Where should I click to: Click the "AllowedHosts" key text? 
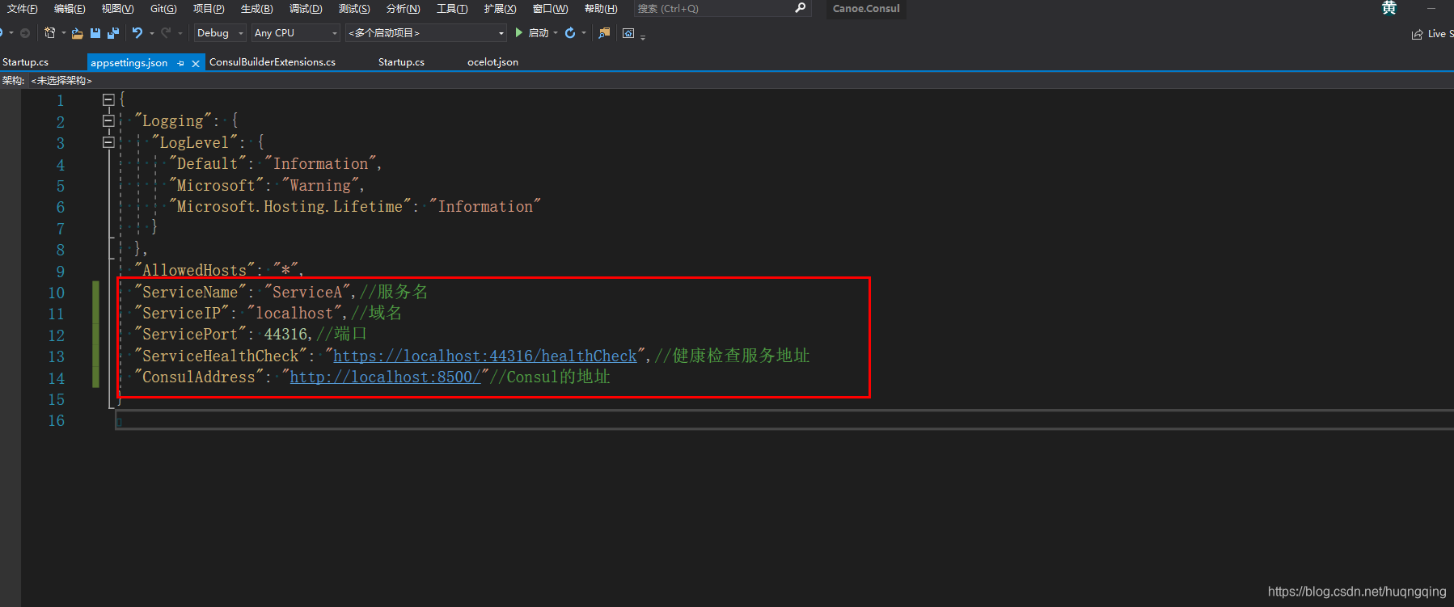pyautogui.click(x=194, y=270)
